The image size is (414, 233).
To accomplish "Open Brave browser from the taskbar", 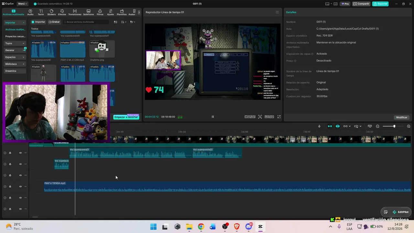I will (x=237, y=227).
